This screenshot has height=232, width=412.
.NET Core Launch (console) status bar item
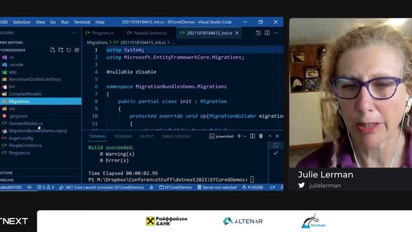coord(102,188)
